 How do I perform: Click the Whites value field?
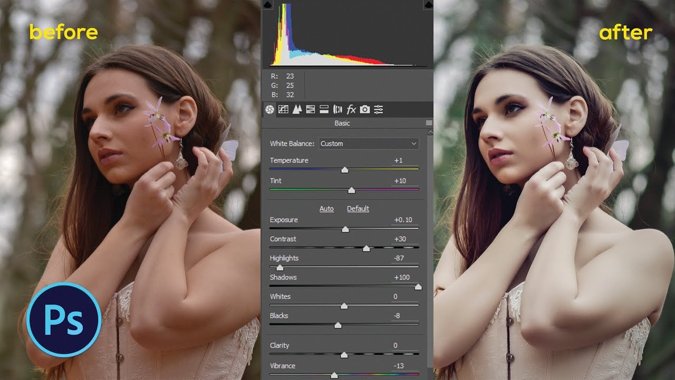(405, 297)
